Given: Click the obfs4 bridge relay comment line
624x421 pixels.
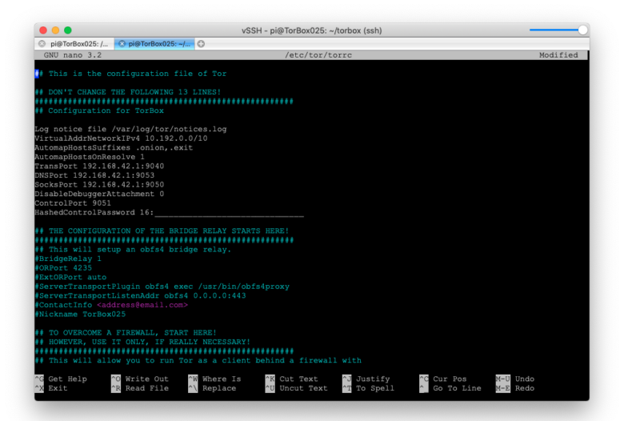Looking at the screenshot, I should coord(133,250).
